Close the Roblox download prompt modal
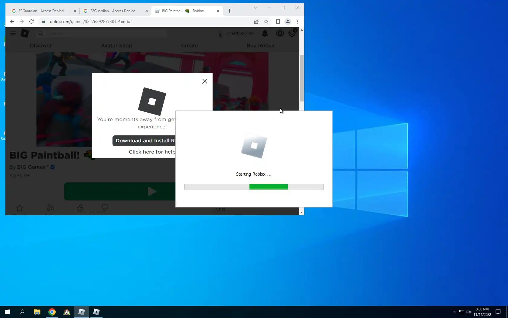This screenshot has height=318, width=508. 205,81
